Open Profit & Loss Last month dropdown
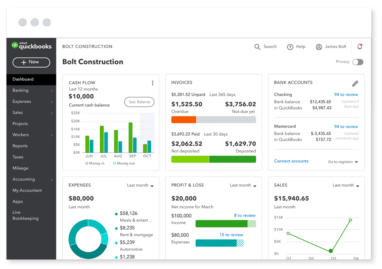This screenshot has width=382, height=269. pos(243,185)
